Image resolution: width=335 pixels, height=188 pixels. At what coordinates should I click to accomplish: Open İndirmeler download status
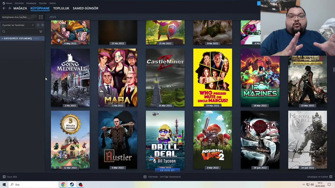[162, 177]
